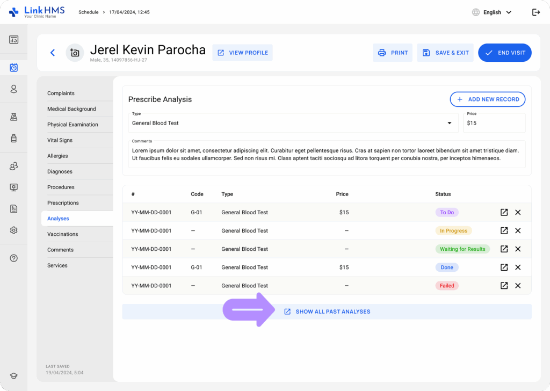
Task: Click into the Price input field
Action: point(494,123)
